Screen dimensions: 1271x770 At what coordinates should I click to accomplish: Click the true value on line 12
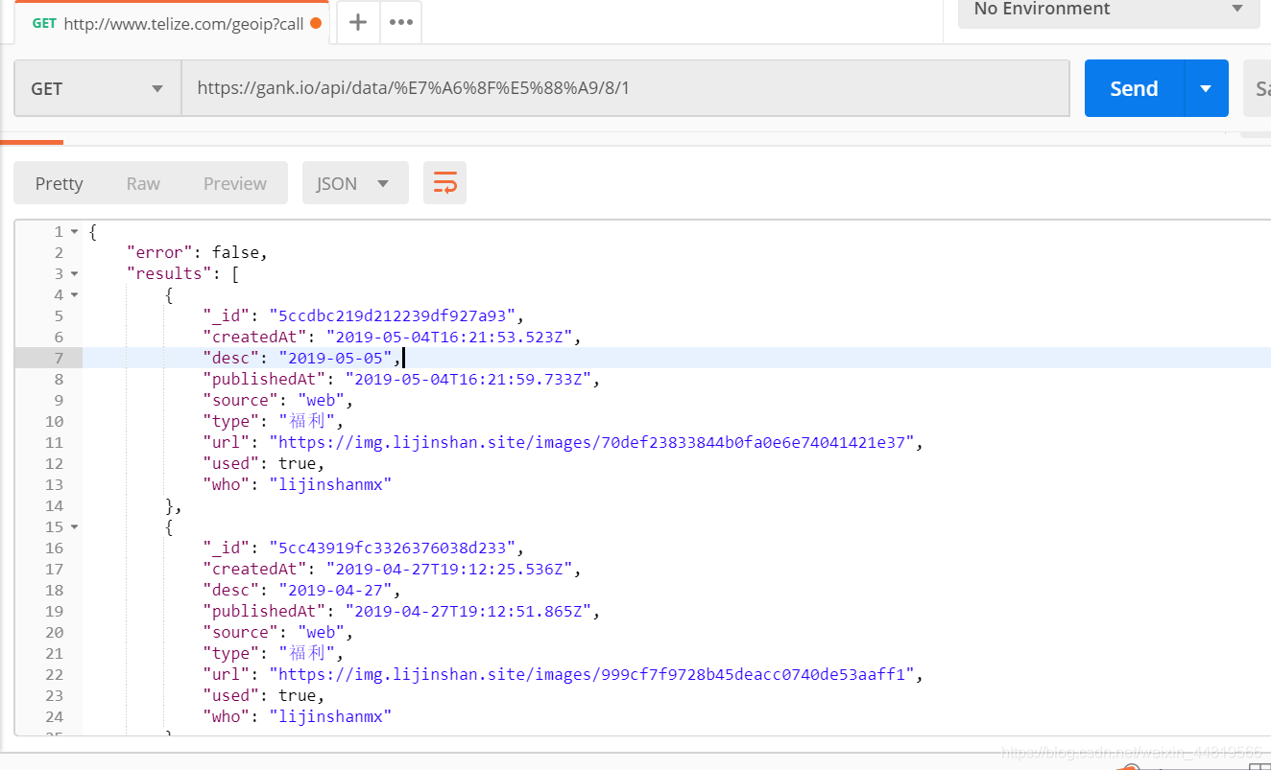click(298, 463)
